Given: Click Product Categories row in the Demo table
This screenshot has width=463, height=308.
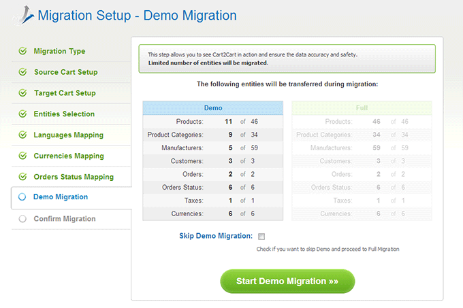Looking at the screenshot, I should tap(213, 135).
